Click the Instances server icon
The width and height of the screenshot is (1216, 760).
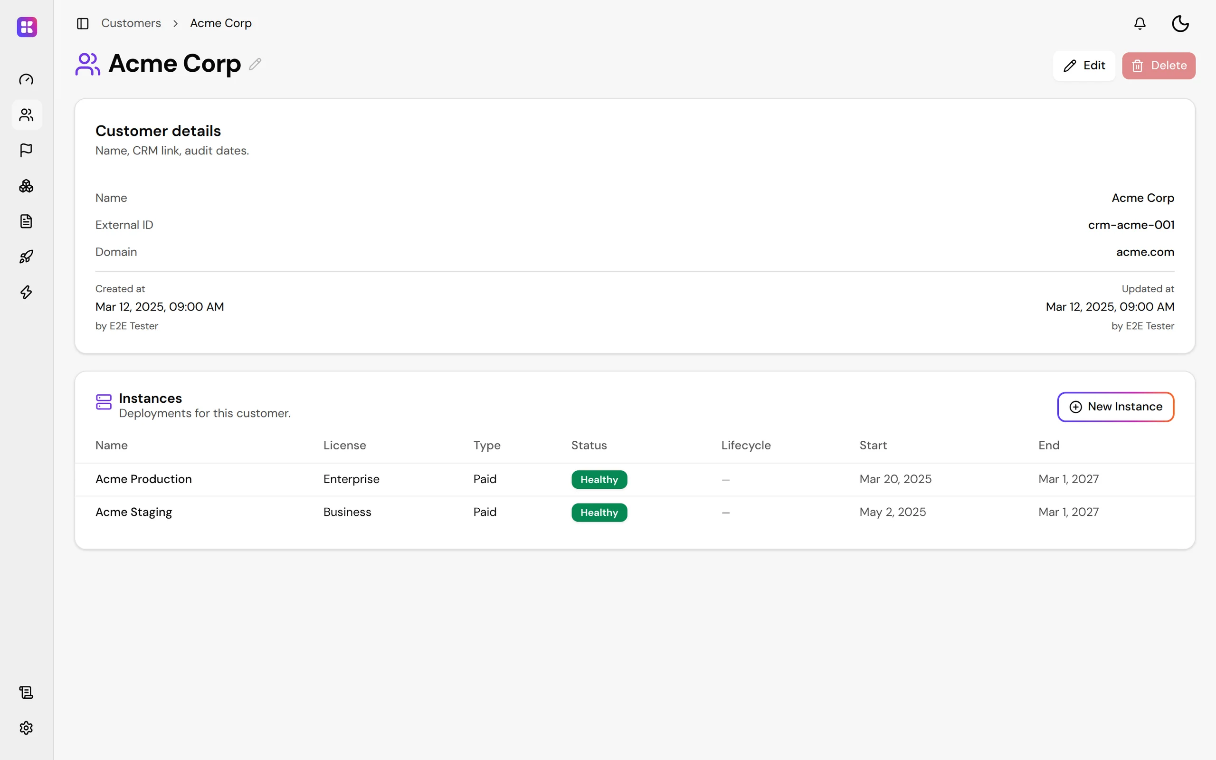pyautogui.click(x=104, y=402)
